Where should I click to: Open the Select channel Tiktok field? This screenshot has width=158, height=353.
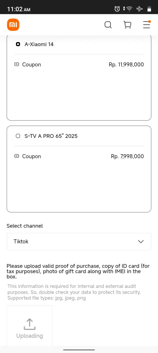79,242
